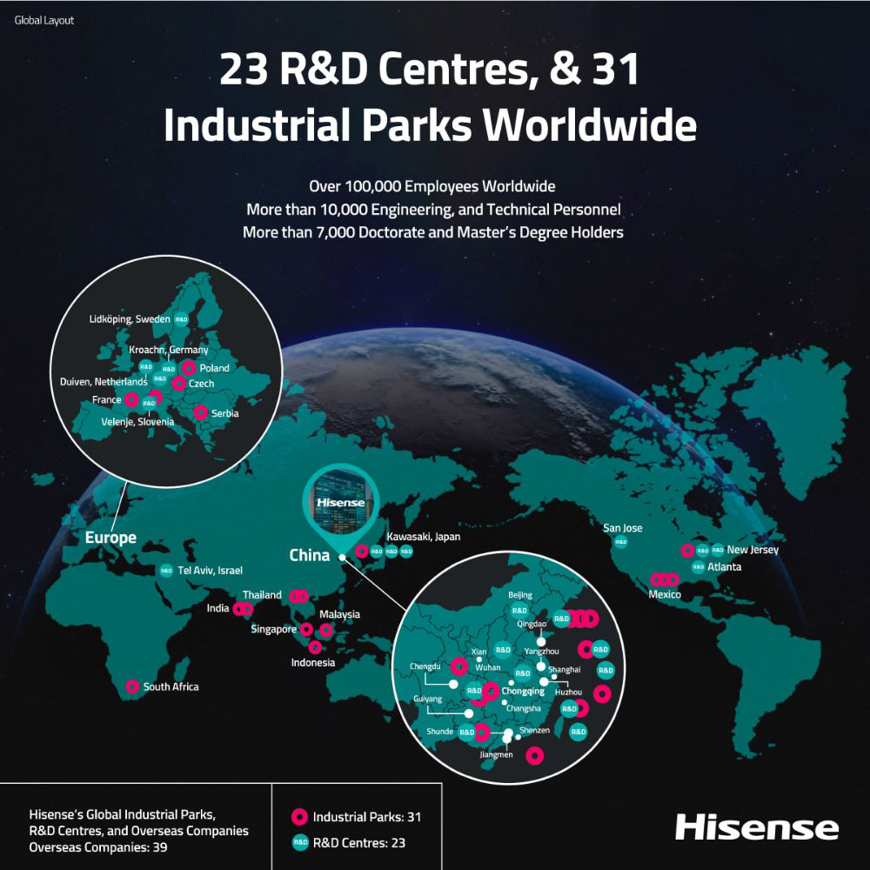Click the pink marker above the Chengdu label
The height and width of the screenshot is (870, 870).
pyautogui.click(x=458, y=666)
